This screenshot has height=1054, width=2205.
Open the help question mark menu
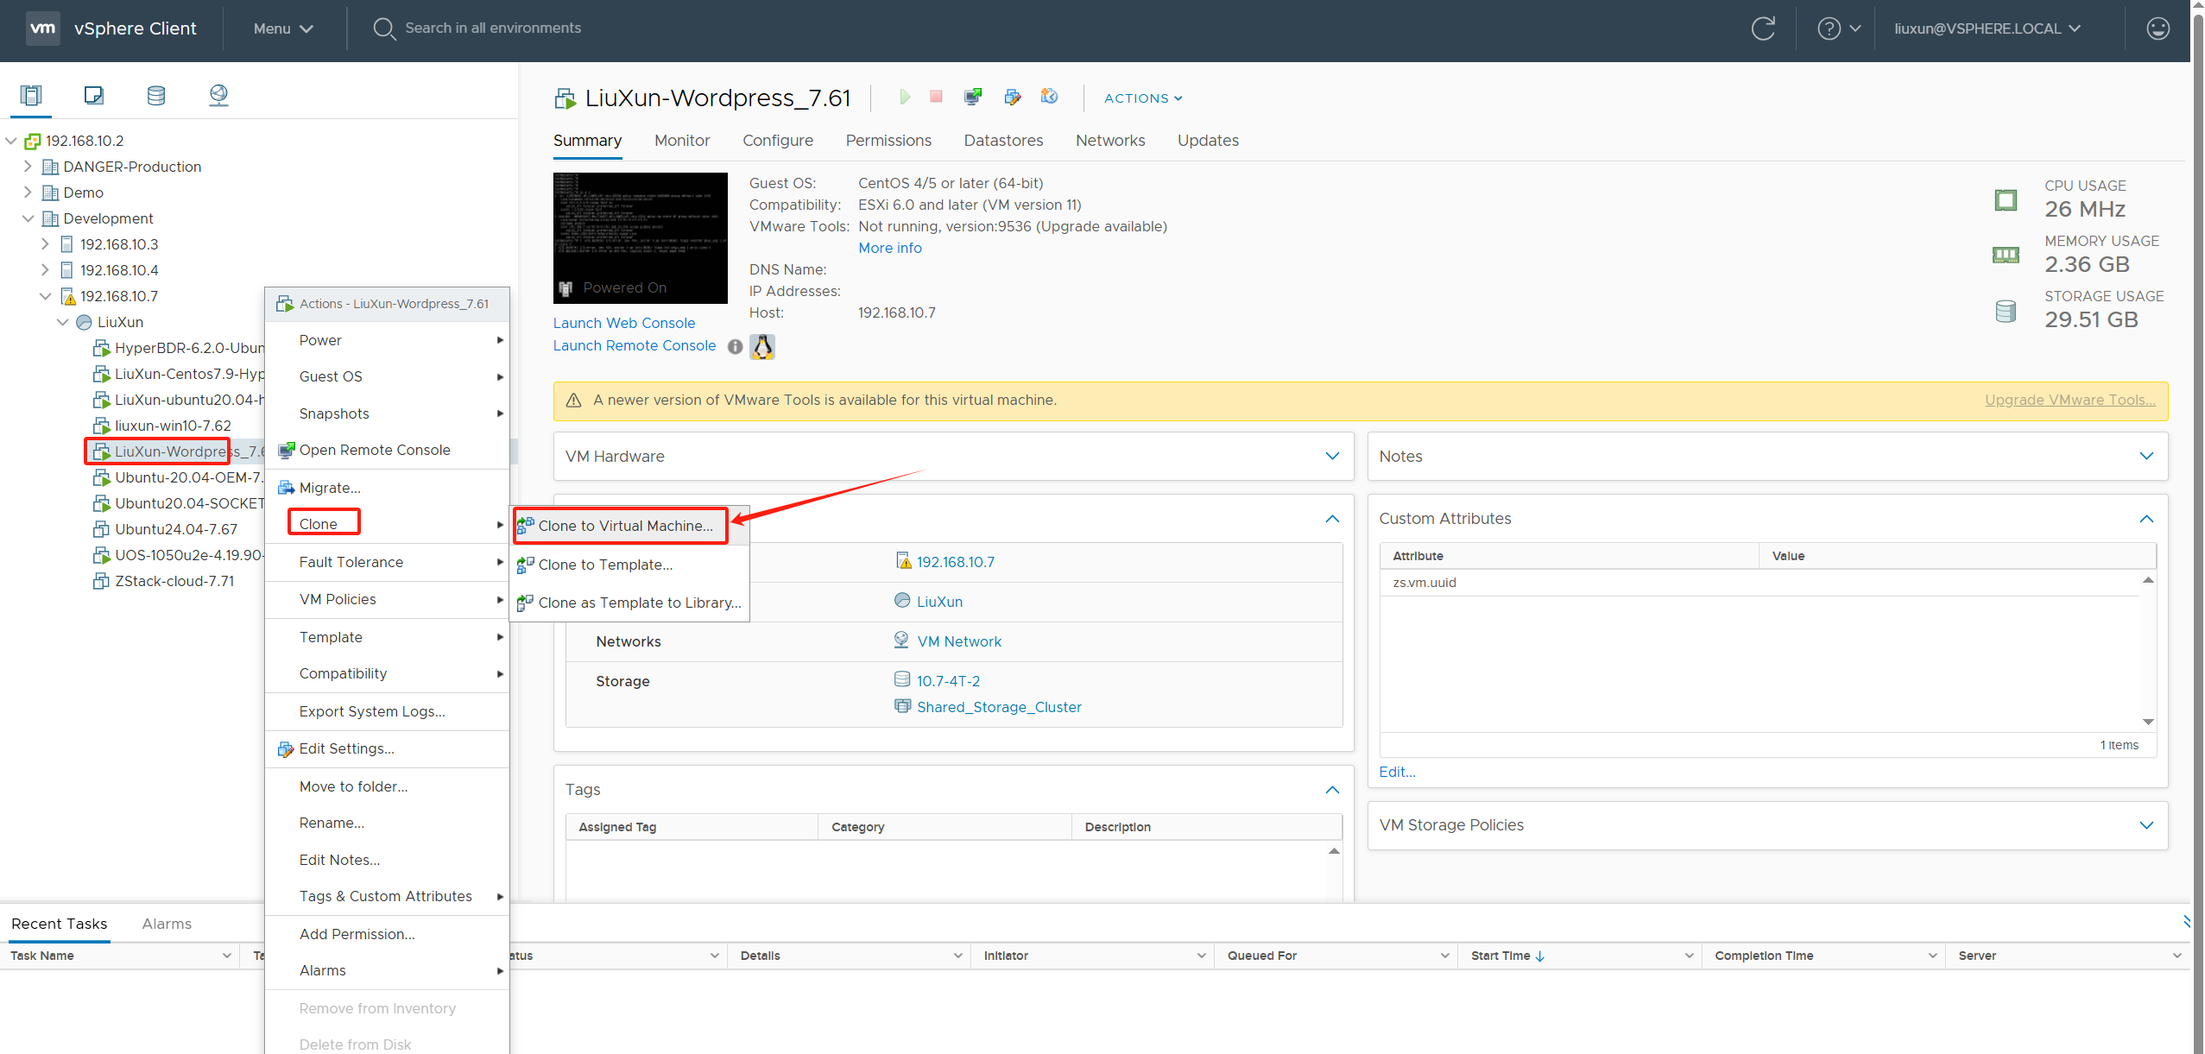[1839, 28]
